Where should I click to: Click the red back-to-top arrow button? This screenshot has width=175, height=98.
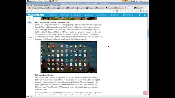145,93
